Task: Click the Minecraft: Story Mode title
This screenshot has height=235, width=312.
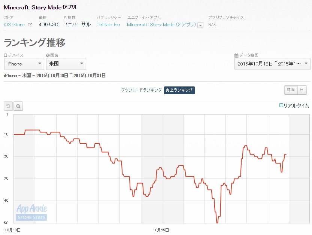Action: click(x=33, y=7)
